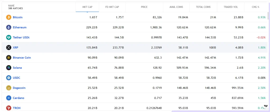Viewport: 270px width, 112px height.
Task: Sort by the CHG % column
Action: (255, 7)
